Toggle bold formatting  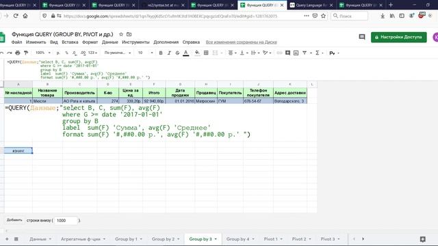tap(161, 53)
